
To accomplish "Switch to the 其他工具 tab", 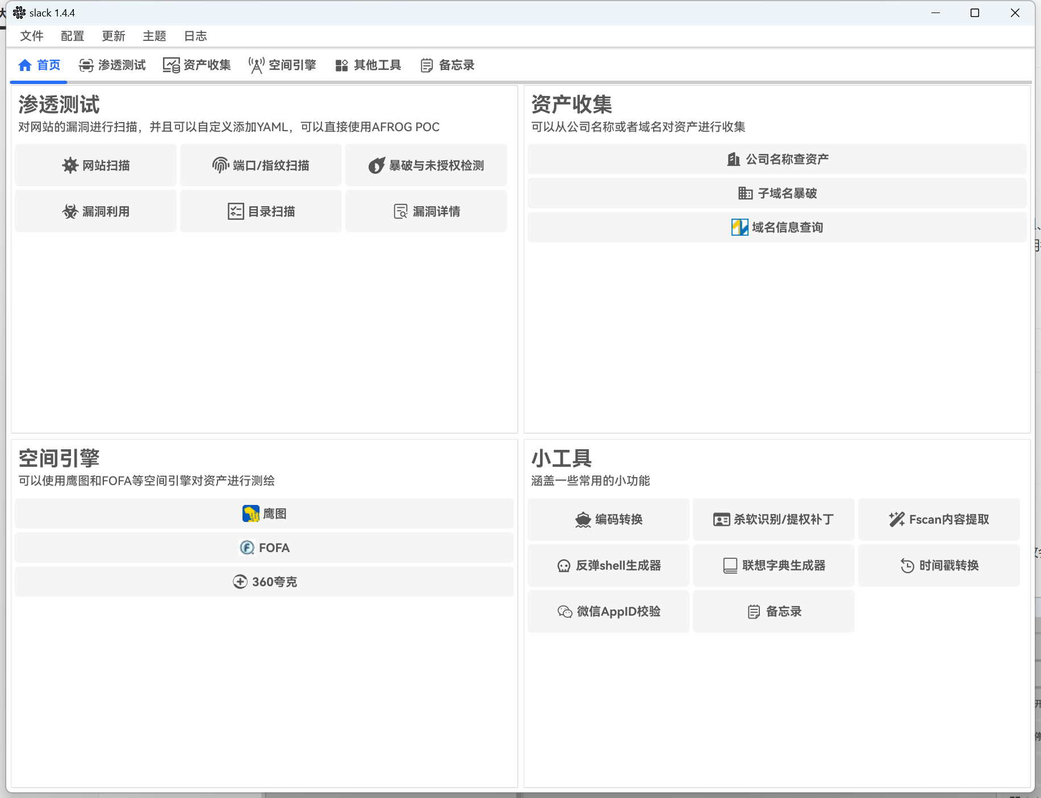I will click(x=368, y=65).
